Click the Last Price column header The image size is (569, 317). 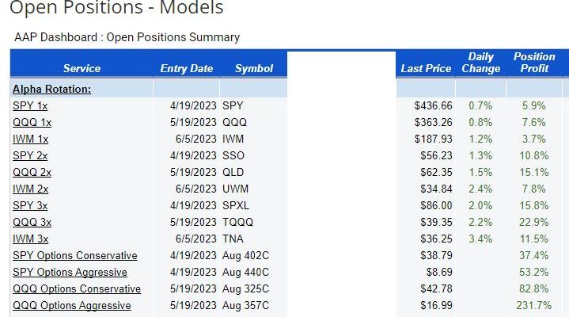(426, 68)
